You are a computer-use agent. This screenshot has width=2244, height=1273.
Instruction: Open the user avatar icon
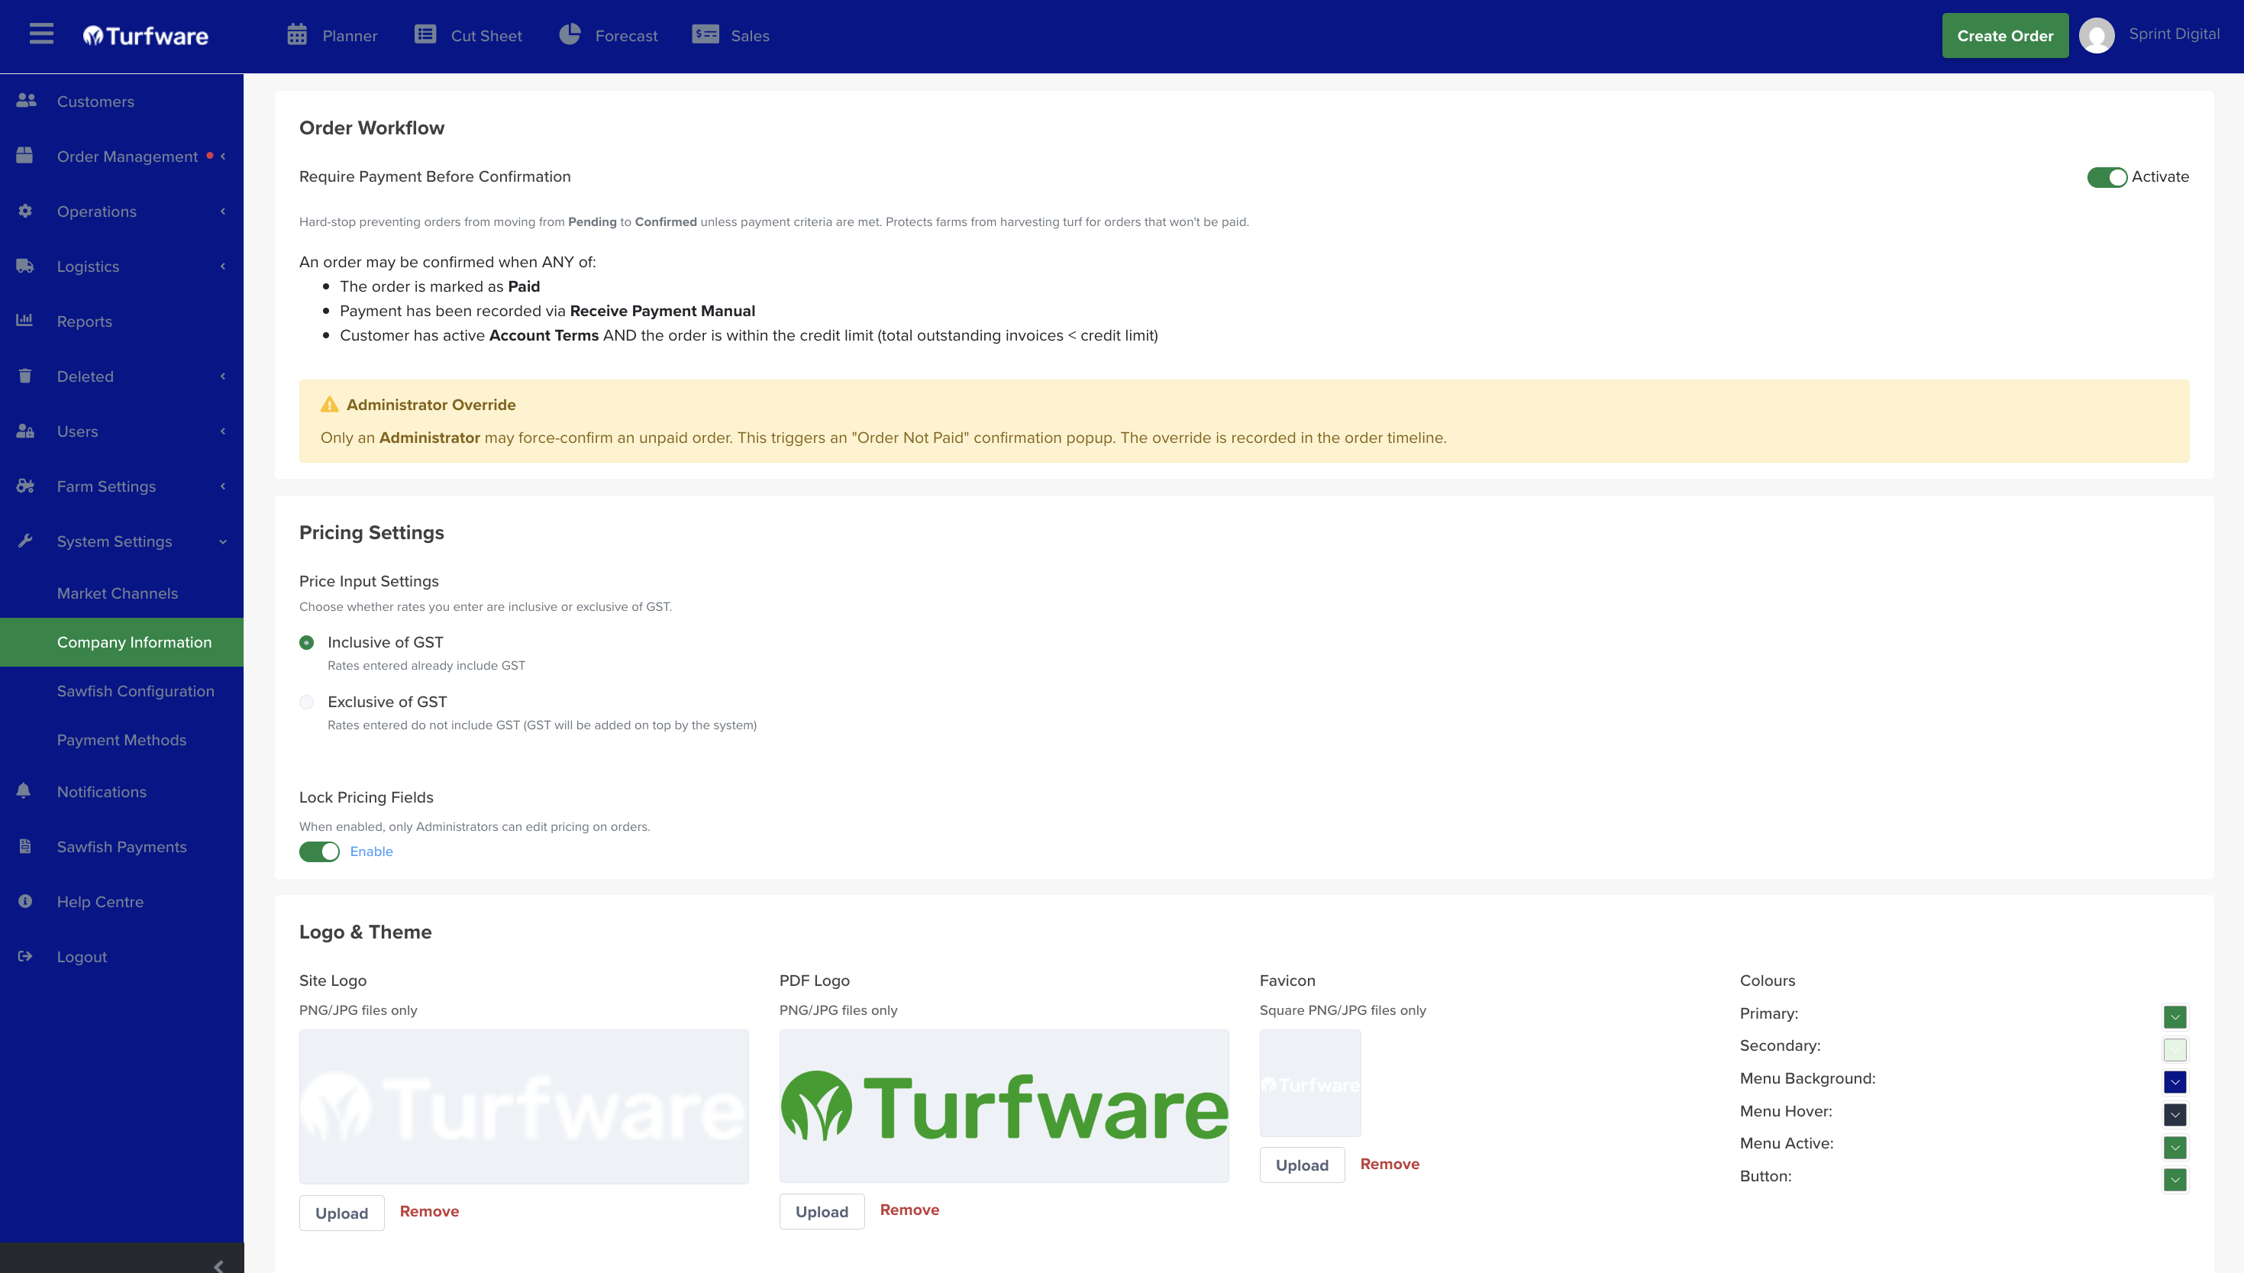2097,36
